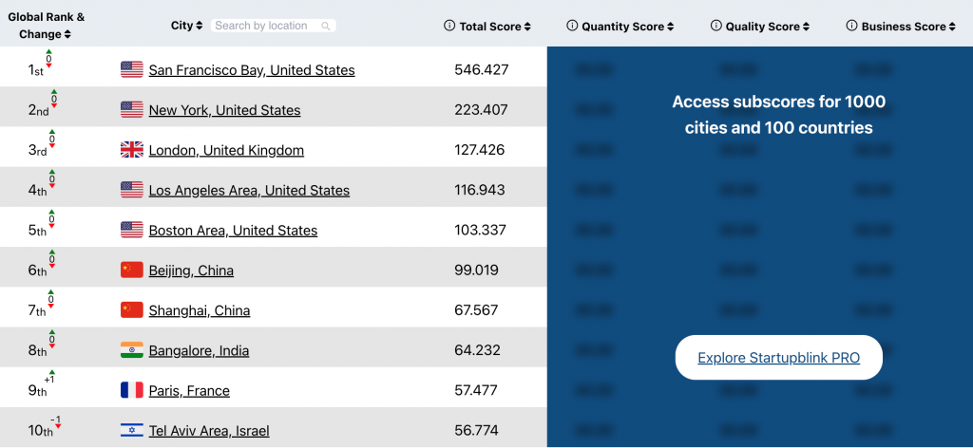The height and width of the screenshot is (448, 973).
Task: Sort by Global Rank & Change
Action: click(x=67, y=35)
